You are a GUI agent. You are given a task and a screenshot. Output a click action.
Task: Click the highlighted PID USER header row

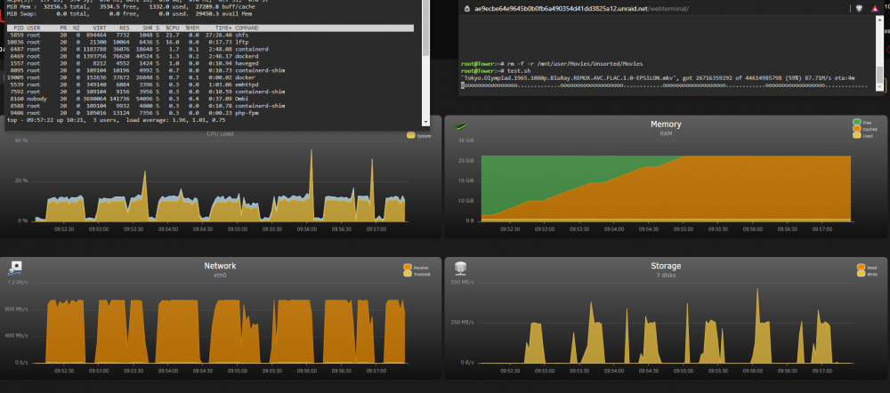tap(210, 28)
